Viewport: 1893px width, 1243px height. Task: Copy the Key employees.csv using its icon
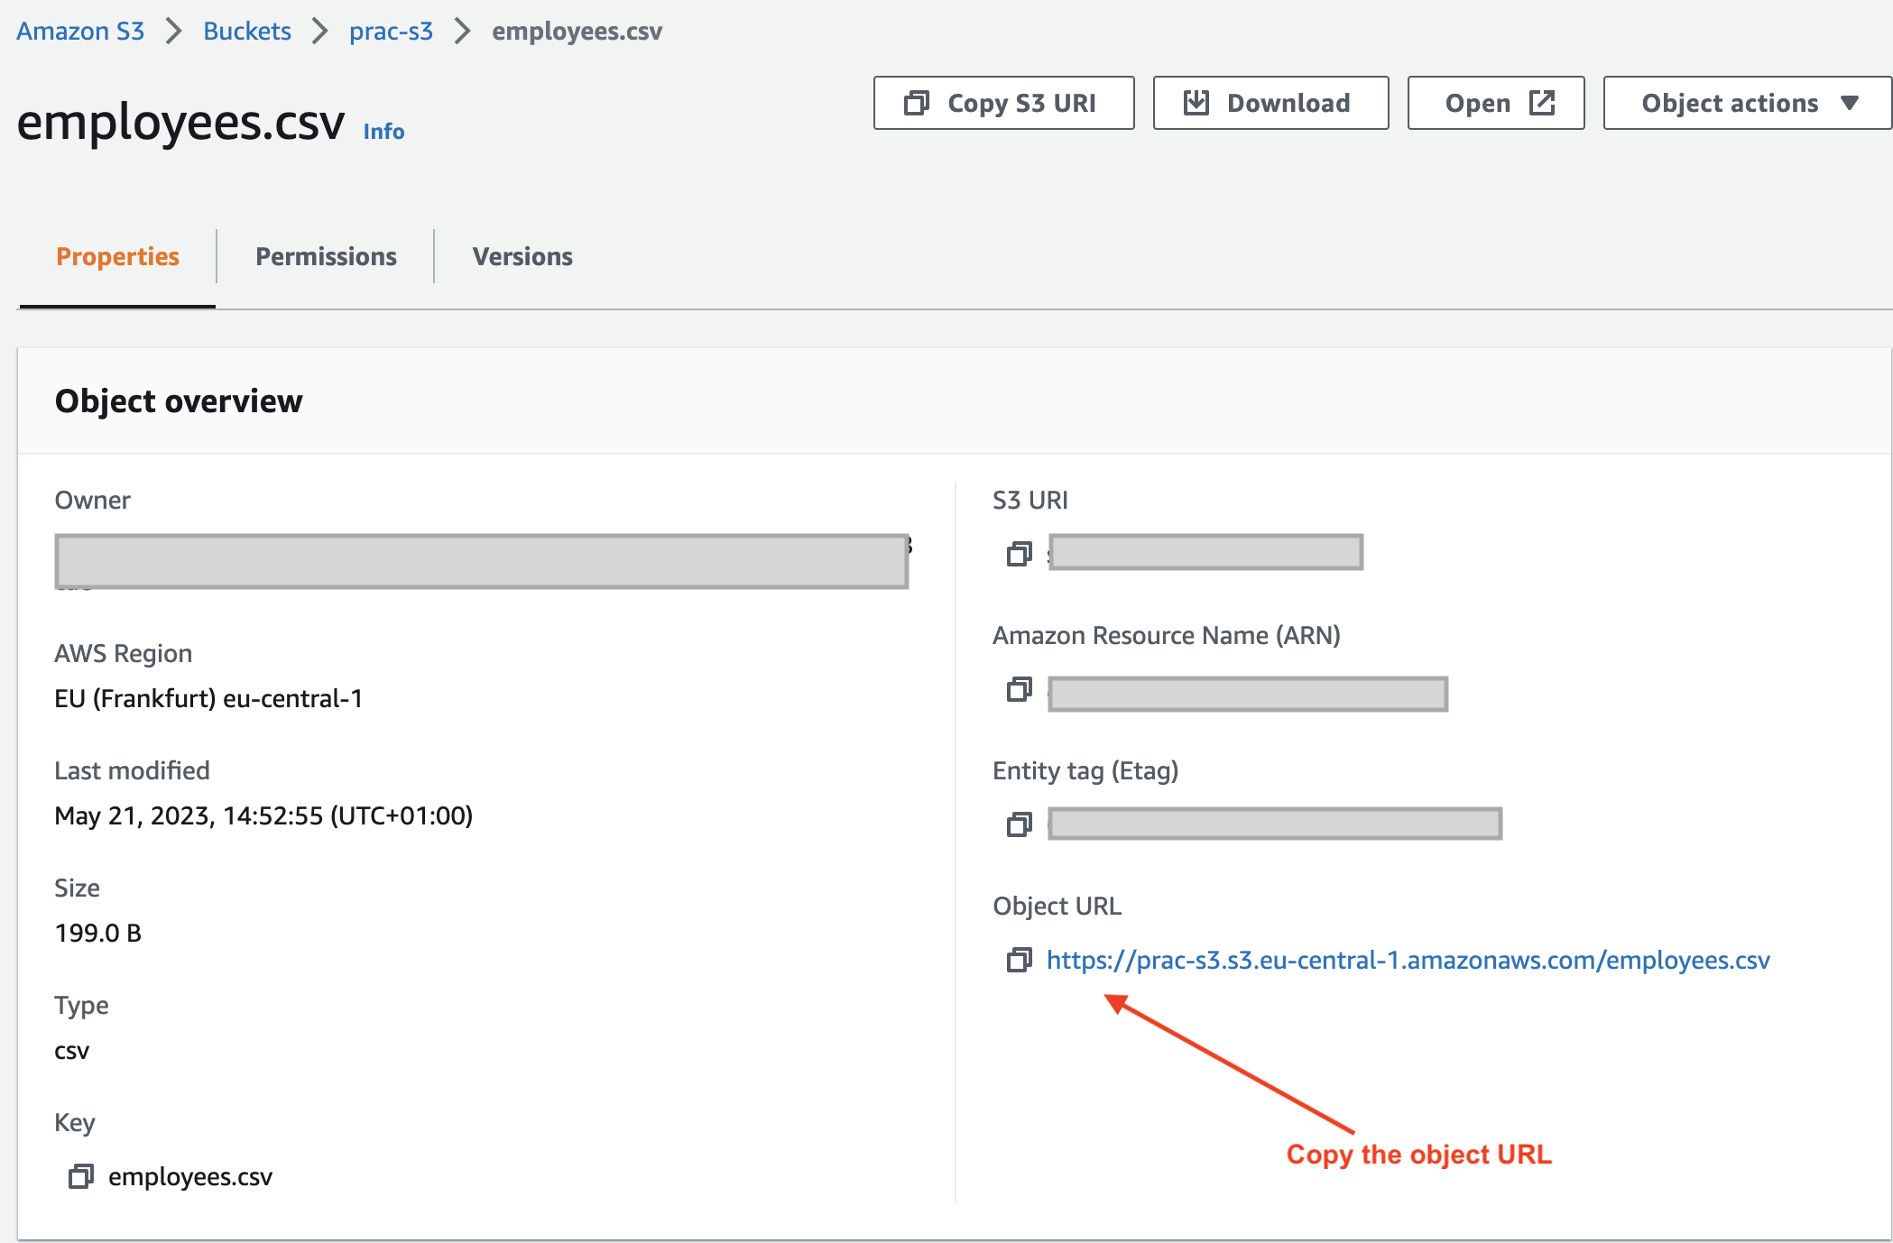(80, 1176)
